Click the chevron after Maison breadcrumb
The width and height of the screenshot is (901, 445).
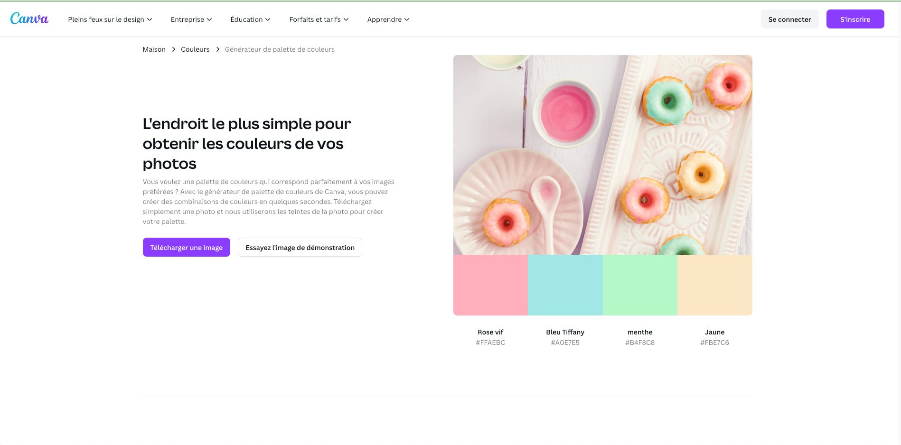coord(174,49)
